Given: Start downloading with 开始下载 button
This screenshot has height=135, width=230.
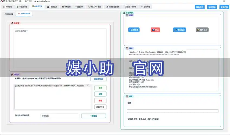Looking at the screenshot, I should [x=134, y=30].
